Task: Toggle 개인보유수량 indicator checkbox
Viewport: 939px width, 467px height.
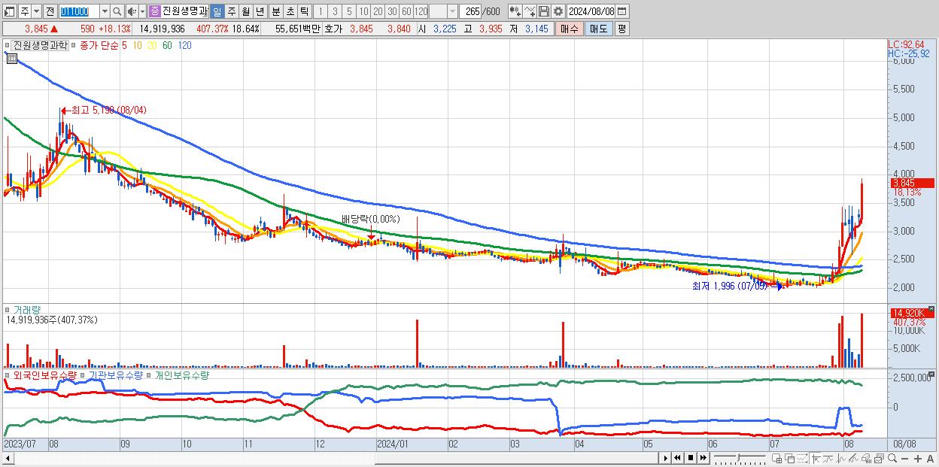Action: 150,375
